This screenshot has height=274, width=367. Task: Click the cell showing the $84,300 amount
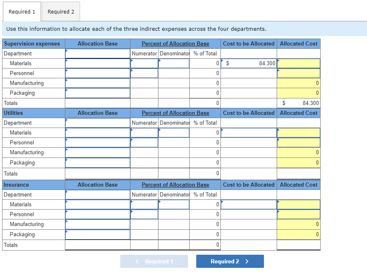tap(248, 63)
